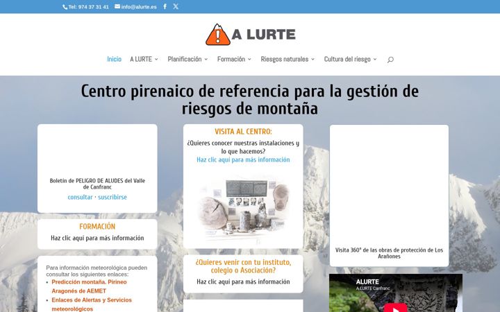
Task: Open the Formación menu item
Action: point(231,59)
